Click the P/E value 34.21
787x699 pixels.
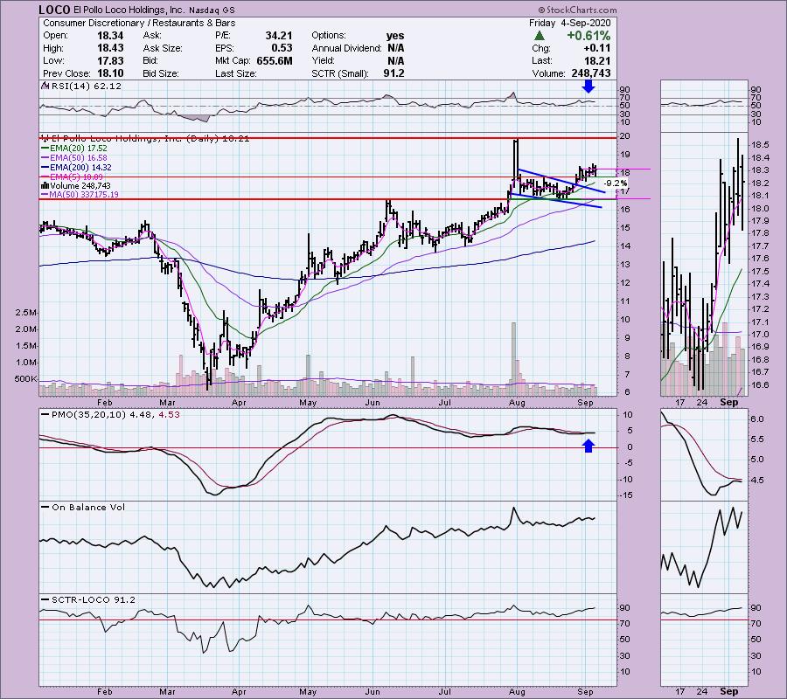pos(279,36)
